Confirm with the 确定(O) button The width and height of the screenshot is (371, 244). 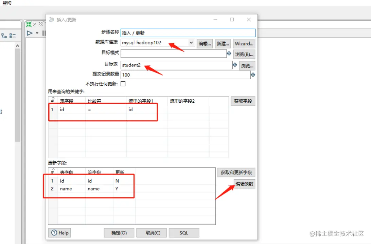pos(119,233)
